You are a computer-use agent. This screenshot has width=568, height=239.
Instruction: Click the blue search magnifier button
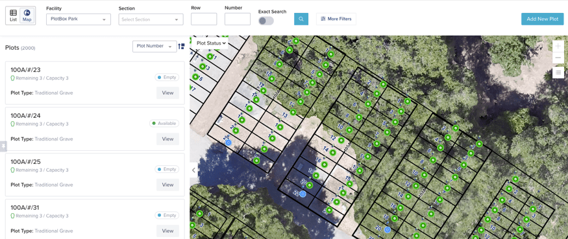[301, 19]
